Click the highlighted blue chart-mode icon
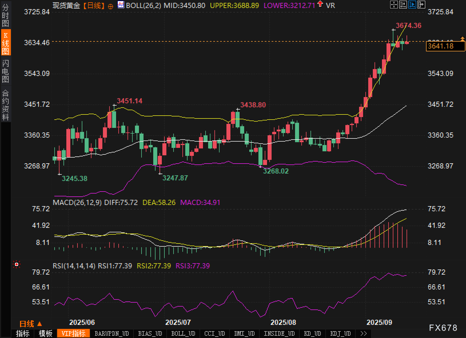 (412, 5)
